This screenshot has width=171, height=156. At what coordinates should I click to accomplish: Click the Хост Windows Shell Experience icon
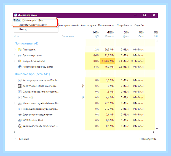[20, 86]
